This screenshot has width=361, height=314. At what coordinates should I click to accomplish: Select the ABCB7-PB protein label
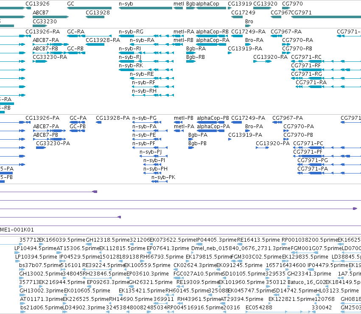point(45,135)
